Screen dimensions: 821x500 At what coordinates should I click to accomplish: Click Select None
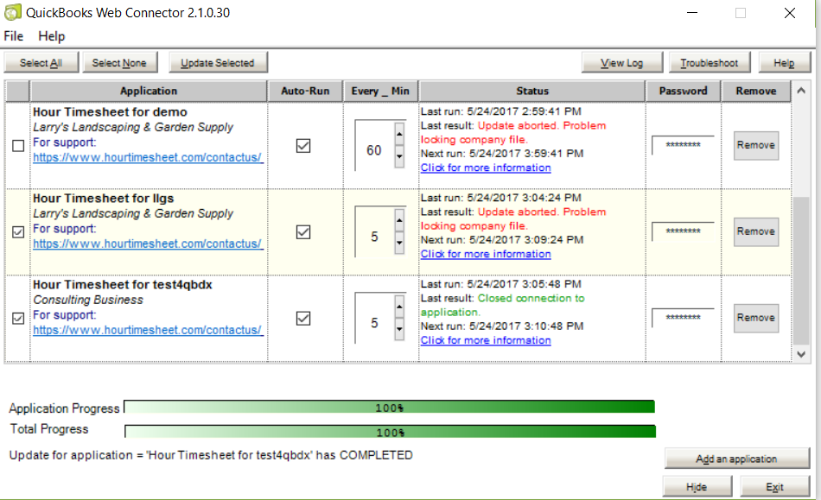click(x=120, y=62)
